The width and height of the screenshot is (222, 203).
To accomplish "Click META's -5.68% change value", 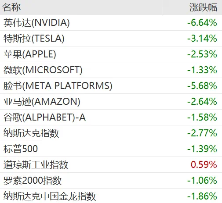I will [202, 86].
